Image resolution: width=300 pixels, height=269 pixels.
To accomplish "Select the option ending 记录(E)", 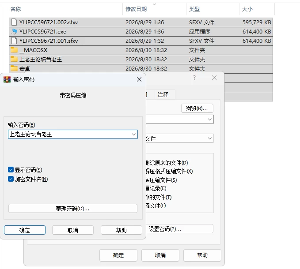I will pos(156,188).
